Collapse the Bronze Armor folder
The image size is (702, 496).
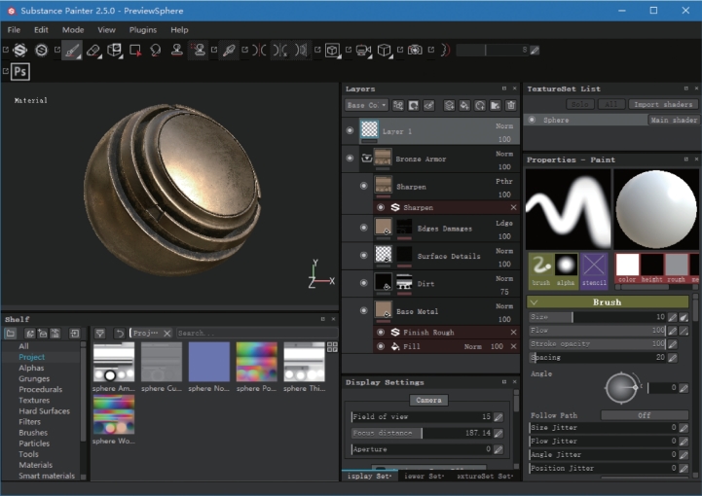367,158
